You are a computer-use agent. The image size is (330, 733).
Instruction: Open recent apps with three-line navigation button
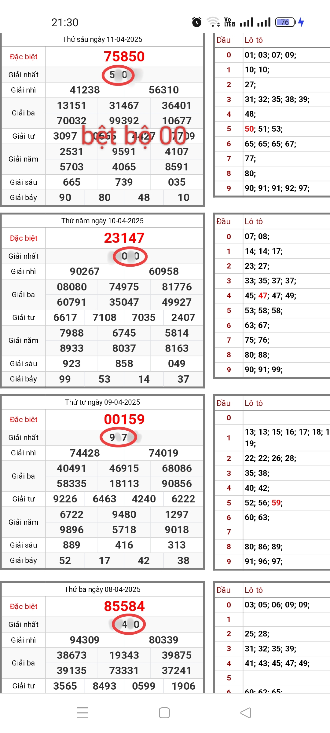[82, 713]
